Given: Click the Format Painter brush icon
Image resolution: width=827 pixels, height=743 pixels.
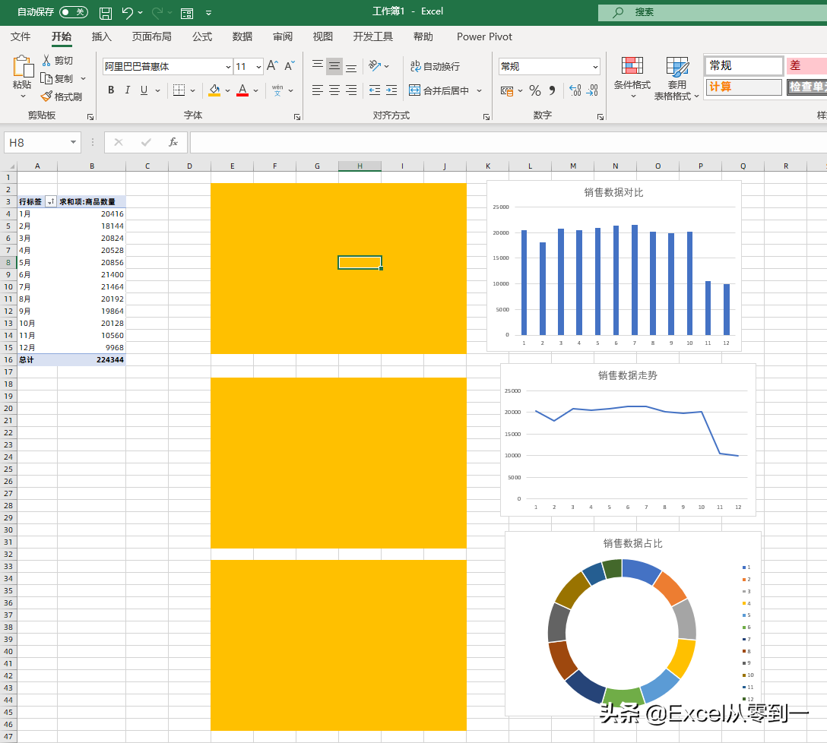Looking at the screenshot, I should tap(46, 96).
